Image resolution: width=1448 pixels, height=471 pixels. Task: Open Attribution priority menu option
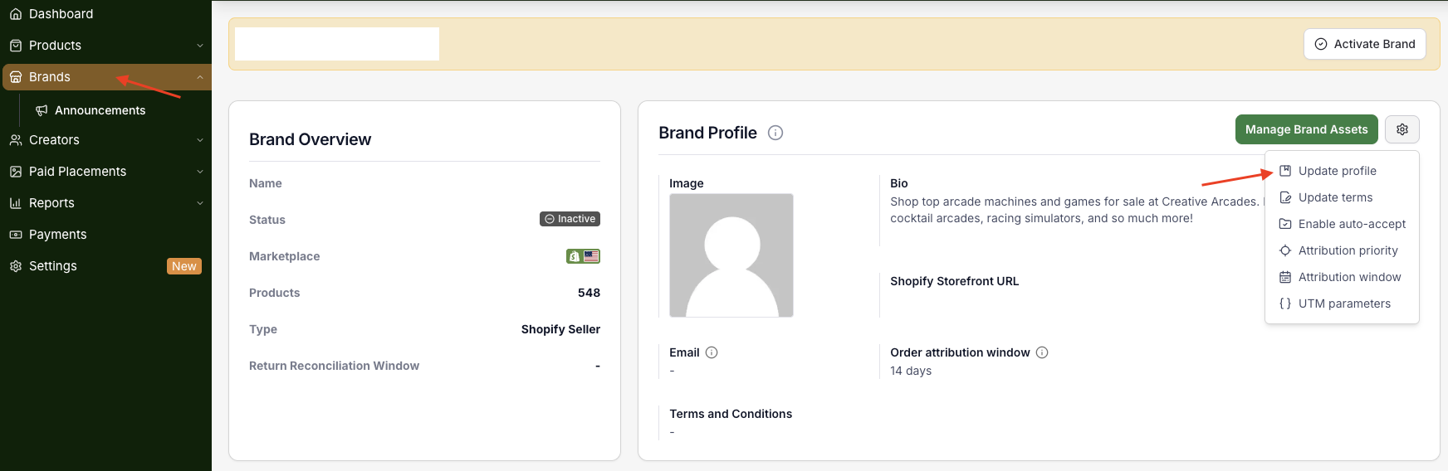pos(1348,250)
